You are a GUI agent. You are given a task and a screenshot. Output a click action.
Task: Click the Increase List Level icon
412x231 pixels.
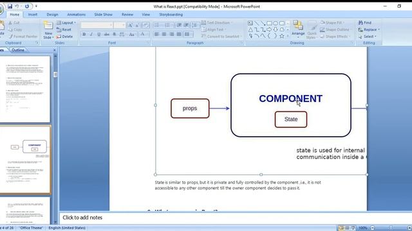186,25
